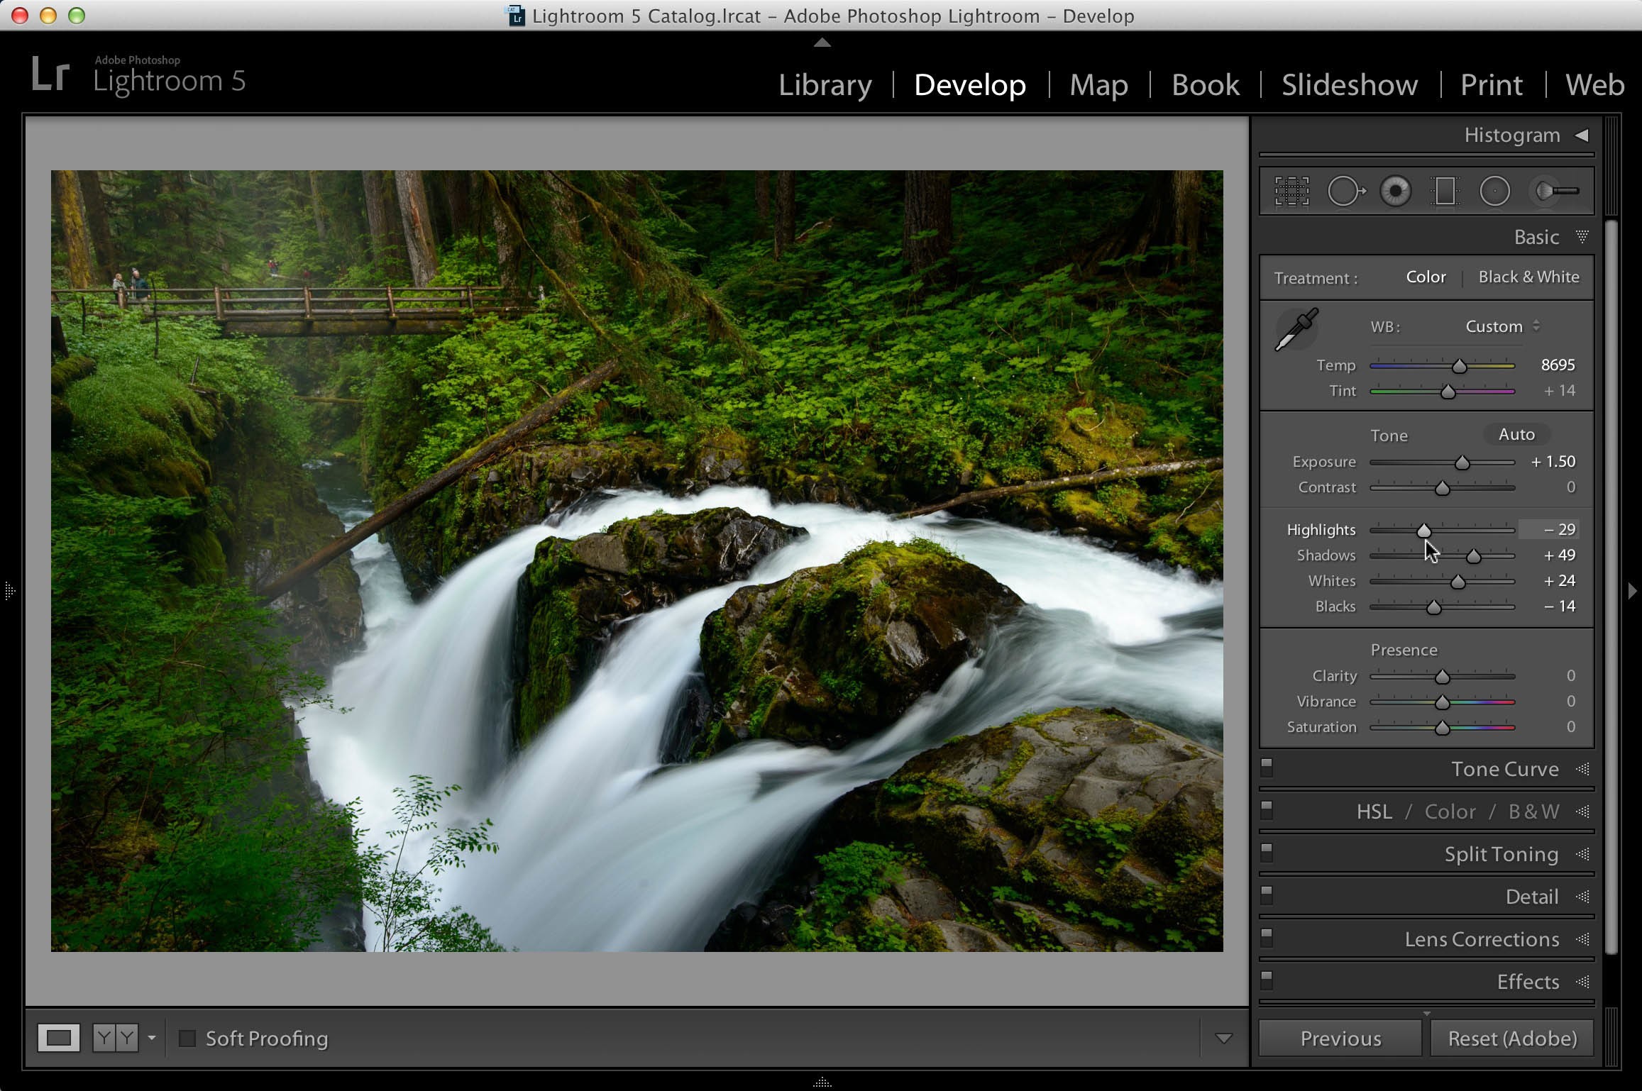1642x1091 pixels.
Task: Switch to the Slideshow module
Action: (1350, 85)
